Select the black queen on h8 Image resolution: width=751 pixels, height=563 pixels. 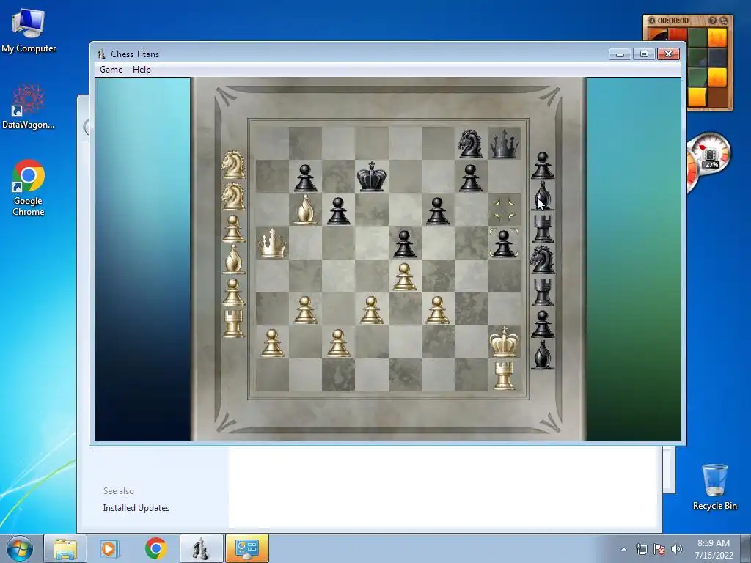point(505,143)
